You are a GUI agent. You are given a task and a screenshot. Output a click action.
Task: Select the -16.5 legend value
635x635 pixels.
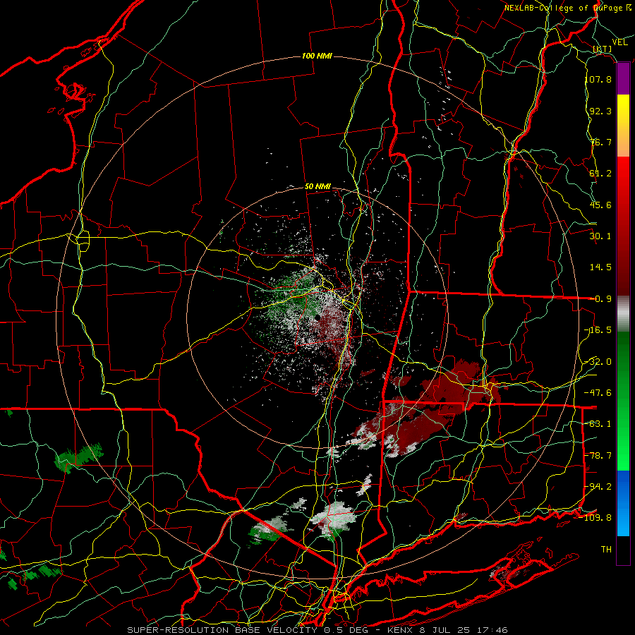[598, 330]
